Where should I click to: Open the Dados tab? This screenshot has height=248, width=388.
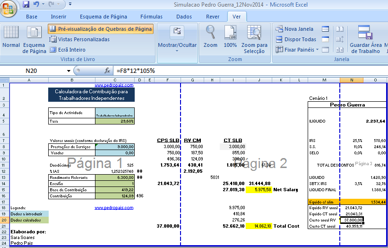tap(184, 17)
